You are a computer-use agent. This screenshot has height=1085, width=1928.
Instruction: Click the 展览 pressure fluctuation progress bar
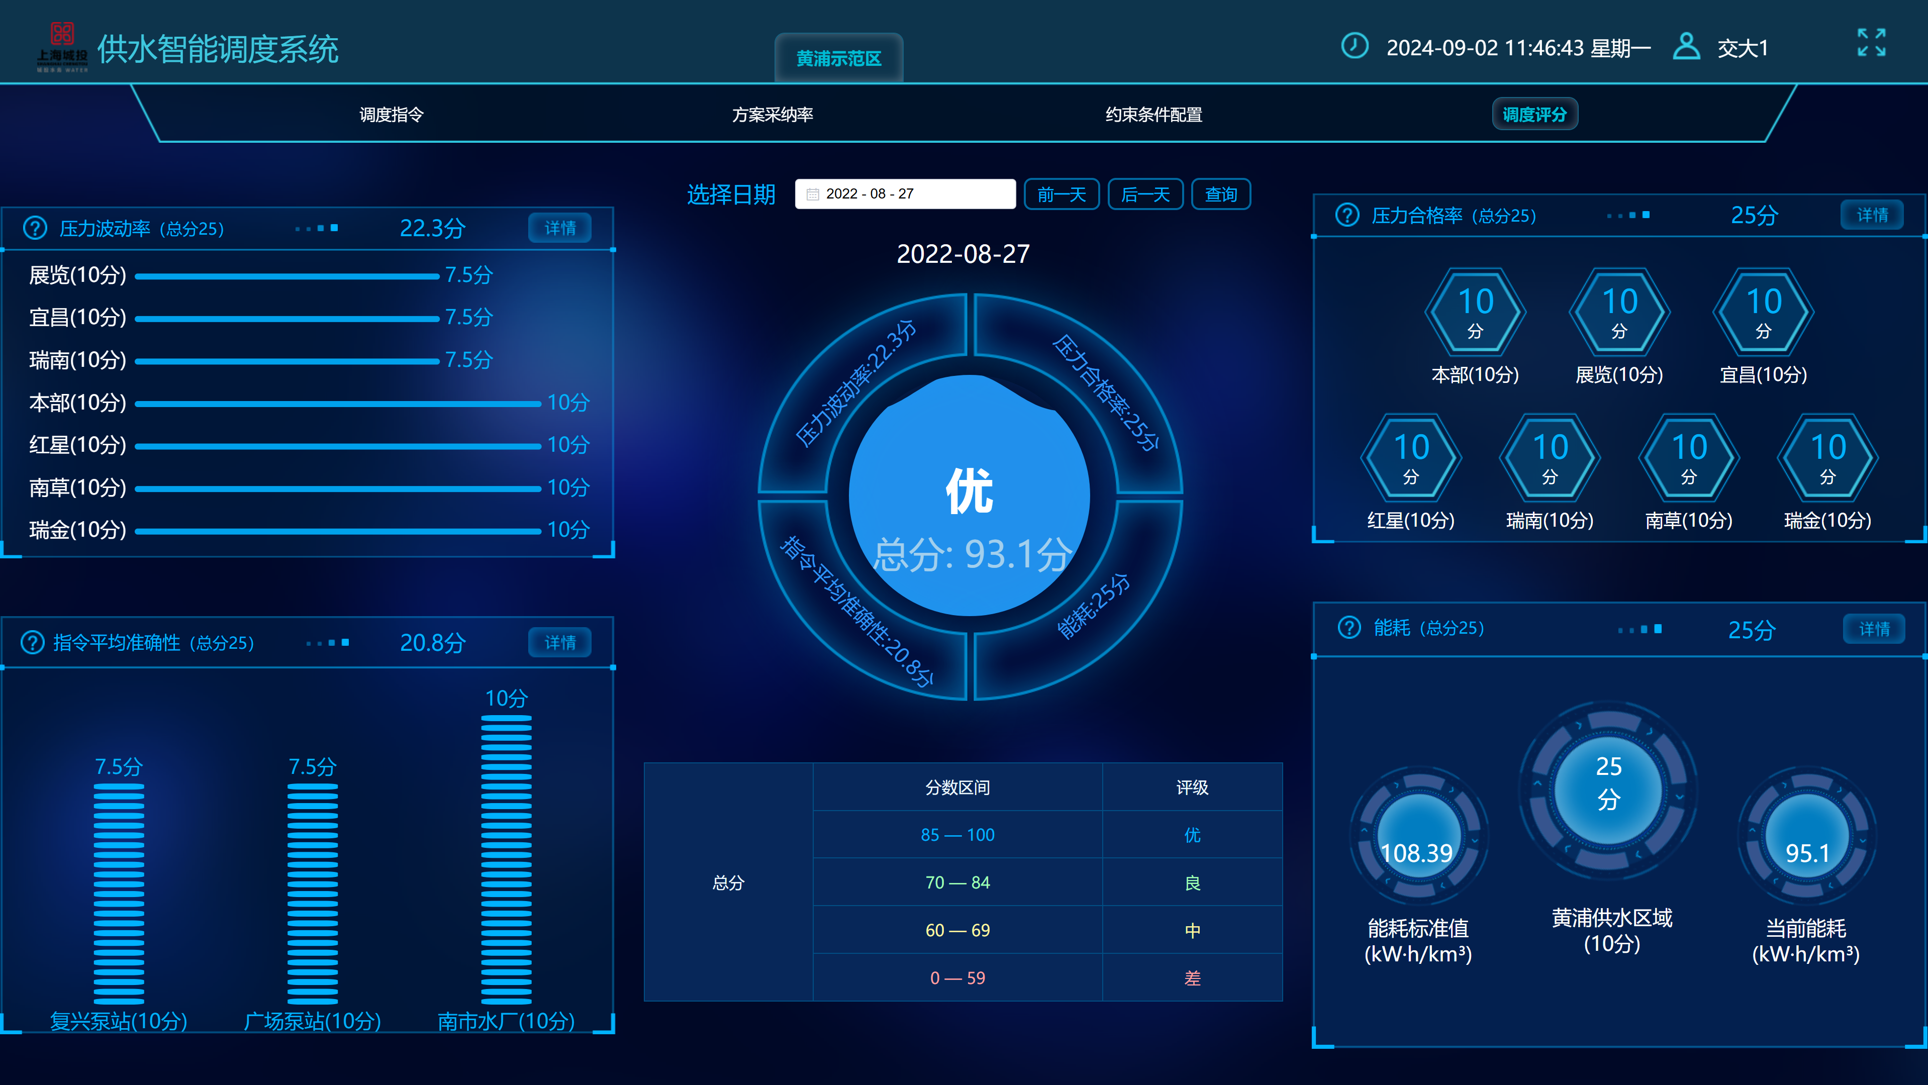tap(286, 276)
